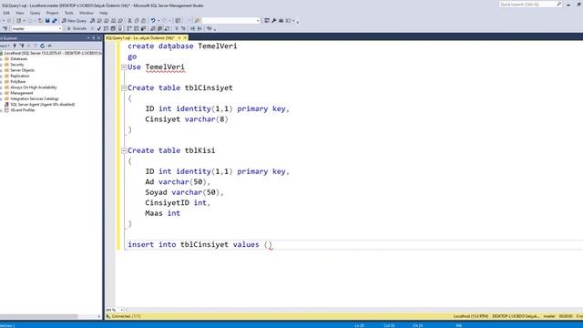Parse the query with the checkmark icon

click(x=98, y=28)
